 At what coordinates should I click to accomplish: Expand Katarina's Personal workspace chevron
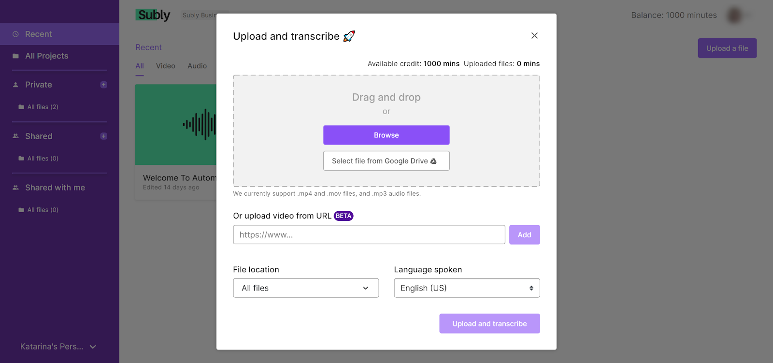pyautogui.click(x=93, y=347)
